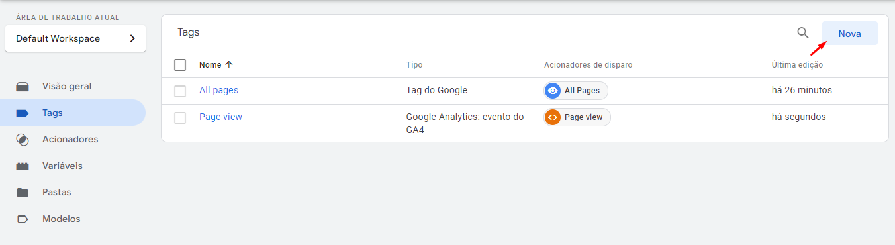Image resolution: width=895 pixels, height=245 pixels.
Task: Click the Acionadores trigger icon
Action: (x=23, y=140)
